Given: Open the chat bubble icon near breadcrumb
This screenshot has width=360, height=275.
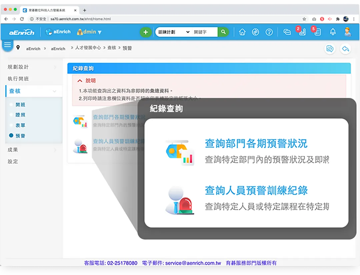Looking at the screenshot, I should click(330, 49).
